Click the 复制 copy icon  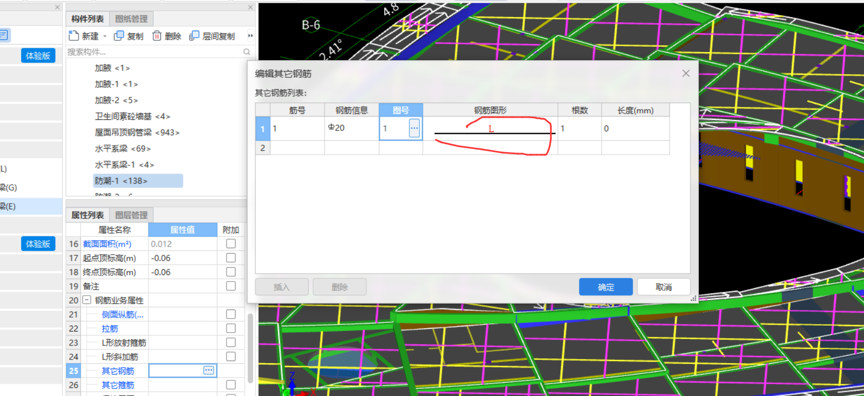click(x=119, y=35)
